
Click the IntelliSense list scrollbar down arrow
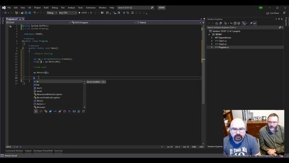pyautogui.click(x=84, y=107)
